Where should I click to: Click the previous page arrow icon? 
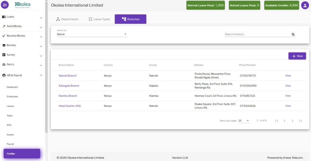coord(285,121)
